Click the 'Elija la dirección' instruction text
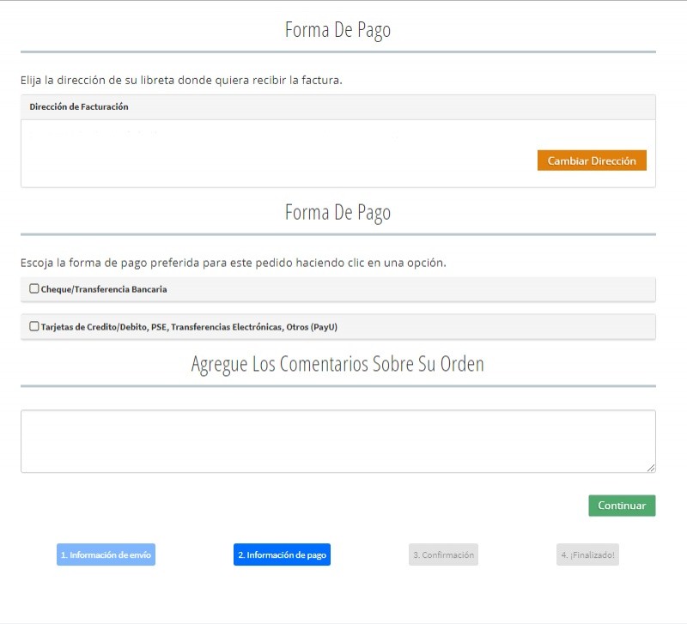The height and width of the screenshot is (624, 687). pyautogui.click(x=181, y=81)
